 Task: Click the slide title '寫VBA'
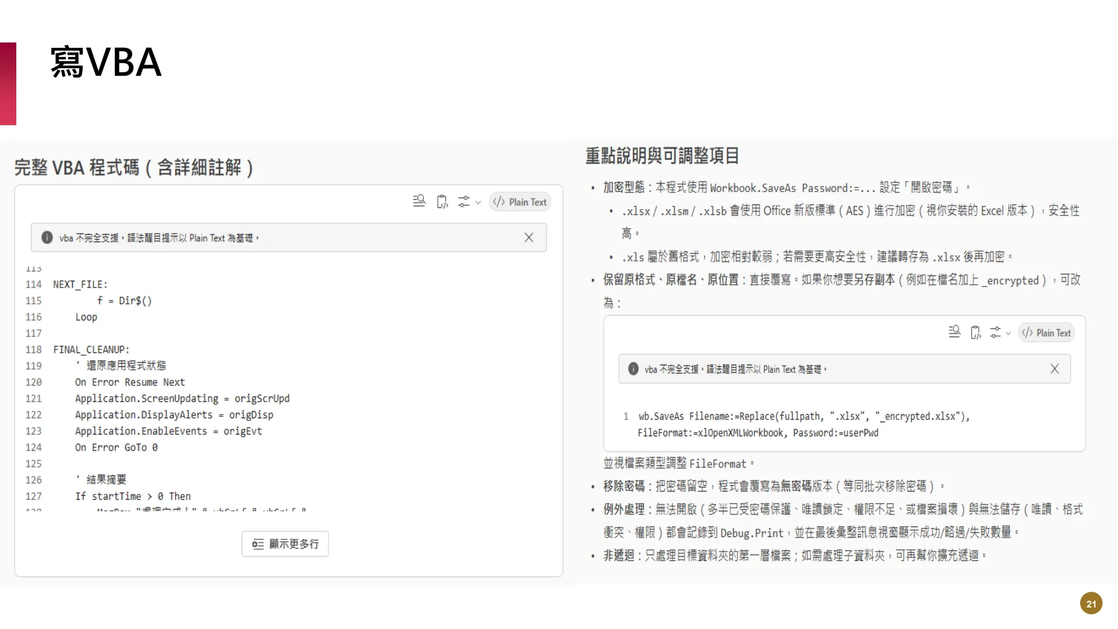[x=105, y=62]
